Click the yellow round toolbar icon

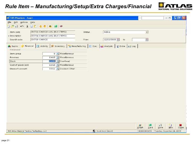(50, 26)
